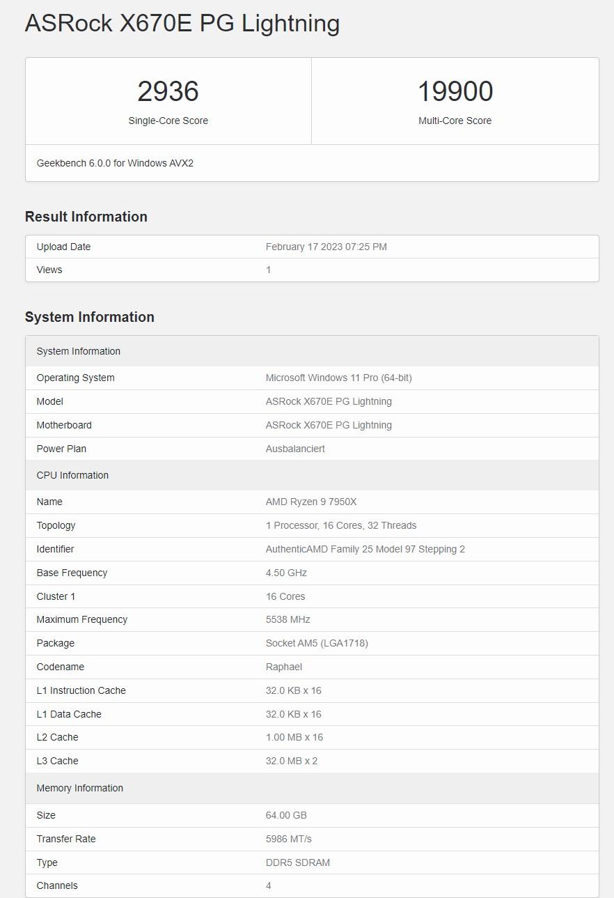This screenshot has height=898, width=614.
Task: Click the Microsoft Windows 11 Pro value
Action: [338, 378]
